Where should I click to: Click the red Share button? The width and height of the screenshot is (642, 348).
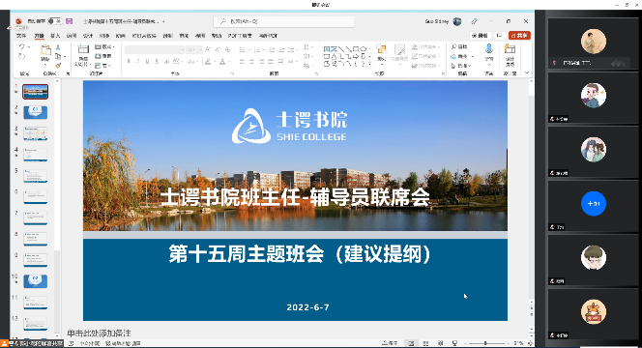(x=519, y=36)
